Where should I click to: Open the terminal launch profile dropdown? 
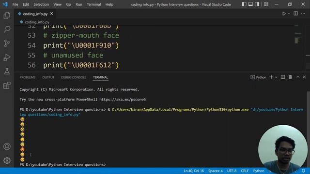276,77
